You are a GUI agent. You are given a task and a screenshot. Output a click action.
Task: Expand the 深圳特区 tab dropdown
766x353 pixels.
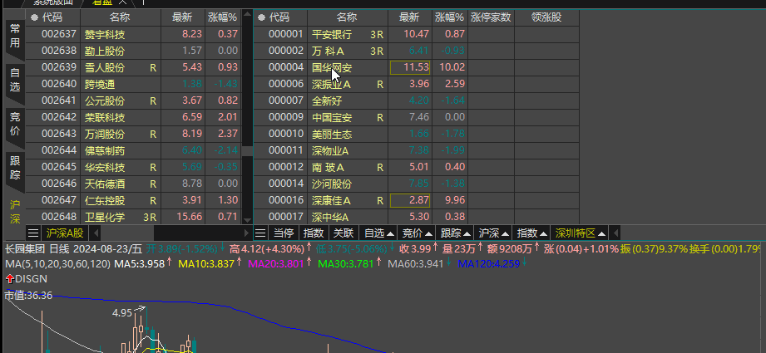pyautogui.click(x=601, y=233)
